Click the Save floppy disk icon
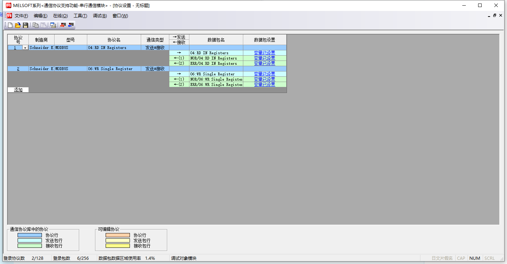 point(25,25)
